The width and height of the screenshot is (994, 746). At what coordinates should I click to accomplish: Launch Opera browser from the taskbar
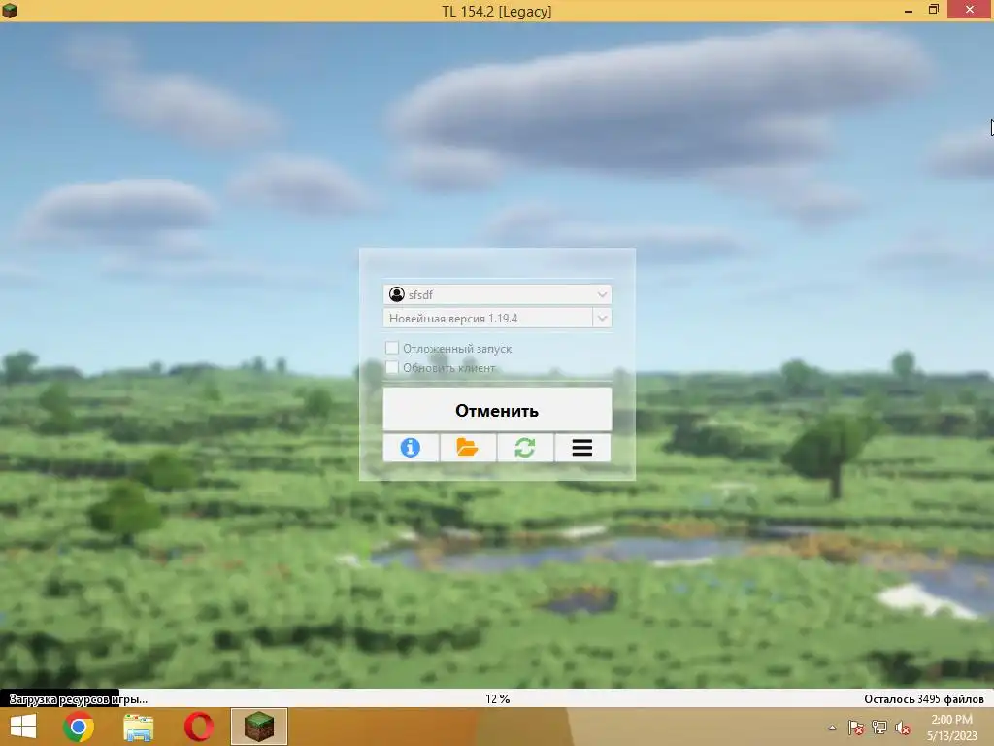click(x=198, y=727)
